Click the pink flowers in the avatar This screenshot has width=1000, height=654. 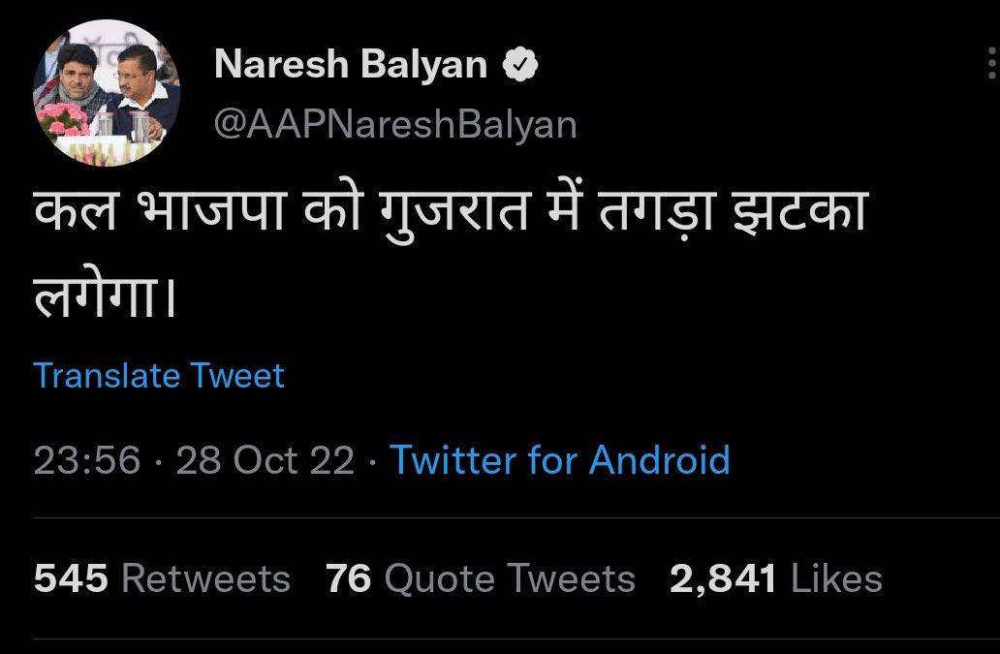click(x=61, y=120)
